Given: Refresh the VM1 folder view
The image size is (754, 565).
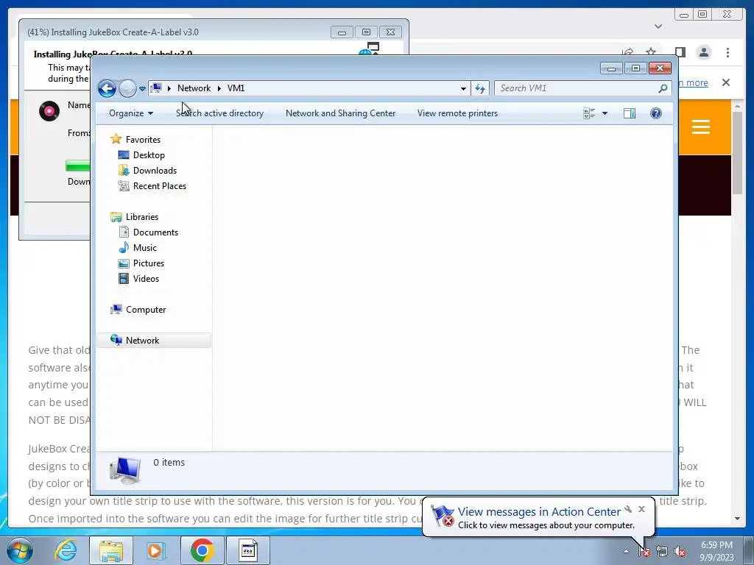Looking at the screenshot, I should pos(480,88).
